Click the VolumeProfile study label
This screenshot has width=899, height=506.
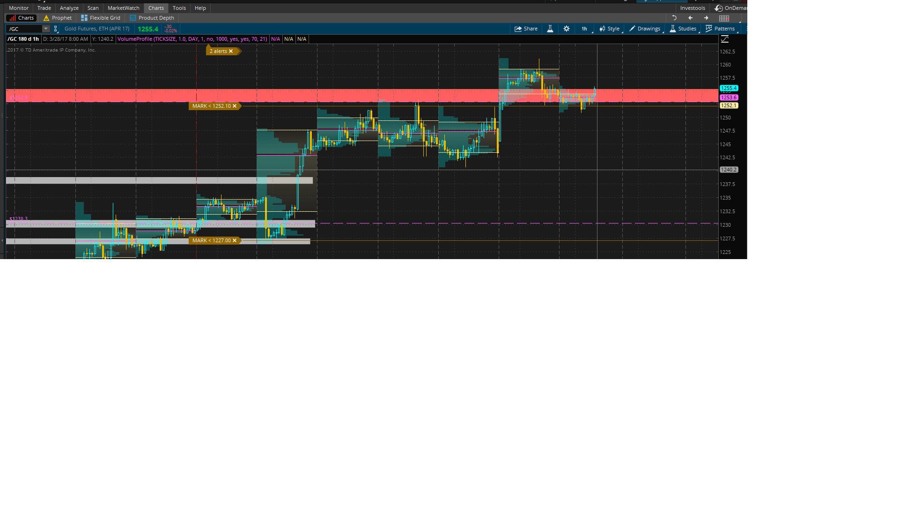pyautogui.click(x=192, y=39)
